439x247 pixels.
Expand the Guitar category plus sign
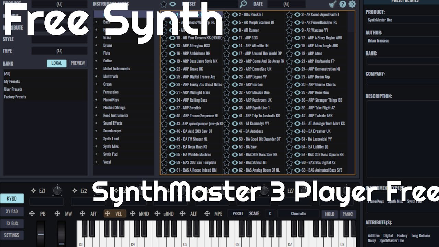pos(96,61)
